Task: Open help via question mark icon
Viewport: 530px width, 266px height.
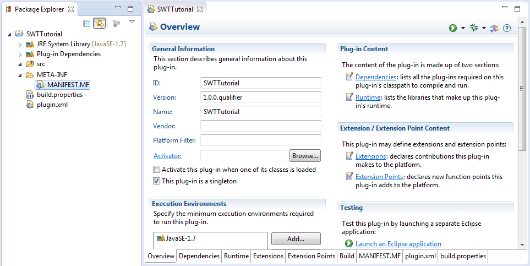Action: coord(507,28)
